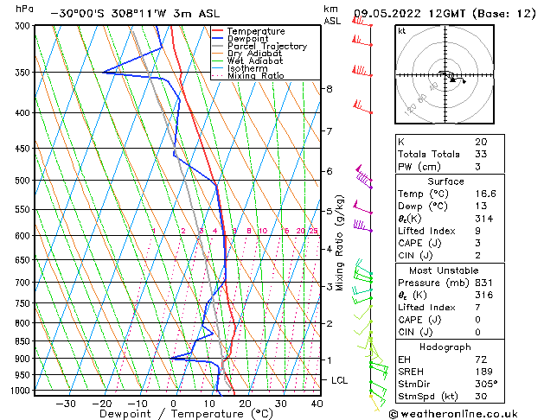The width and height of the screenshot is (544, 420).
Task: Click the red Temperature legend line swatch
Action: coord(218,31)
